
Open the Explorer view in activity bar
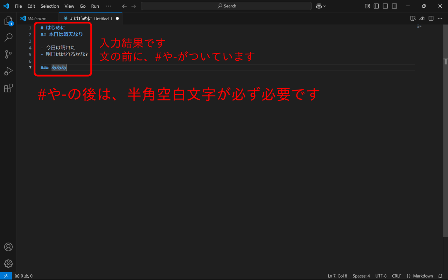[8, 21]
